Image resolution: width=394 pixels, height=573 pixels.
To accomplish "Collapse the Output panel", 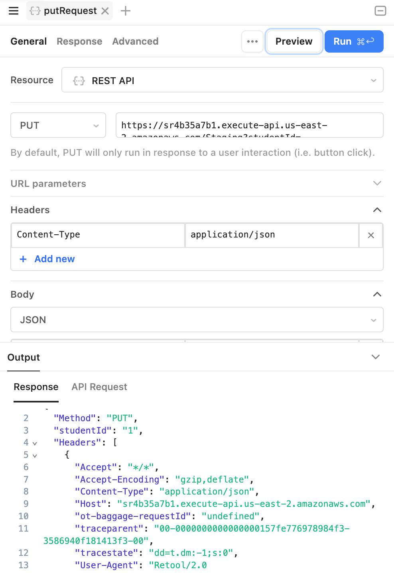I will (375, 357).
